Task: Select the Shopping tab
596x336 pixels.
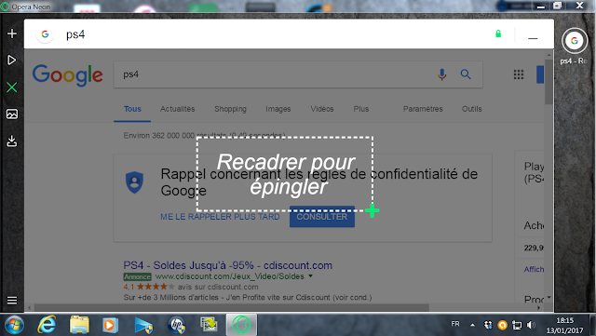Action: (x=230, y=109)
